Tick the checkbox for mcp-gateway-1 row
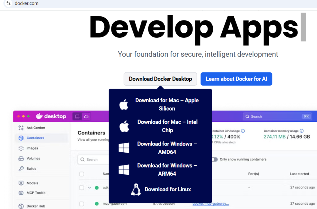This screenshot has width=317, height=209. 82,204
